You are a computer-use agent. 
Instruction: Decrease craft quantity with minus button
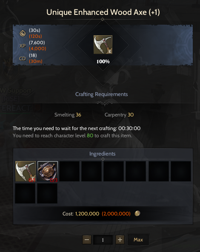tap(87, 240)
